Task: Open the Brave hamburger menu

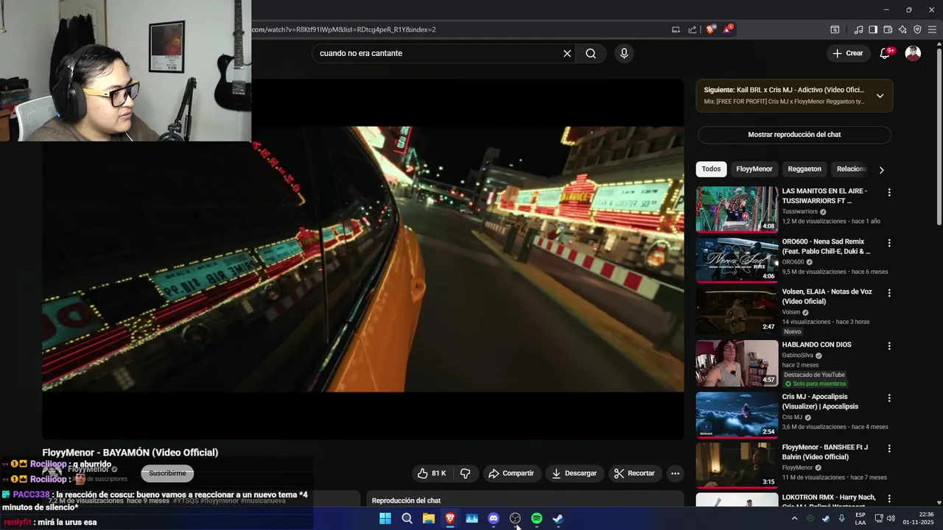Action: (x=932, y=29)
